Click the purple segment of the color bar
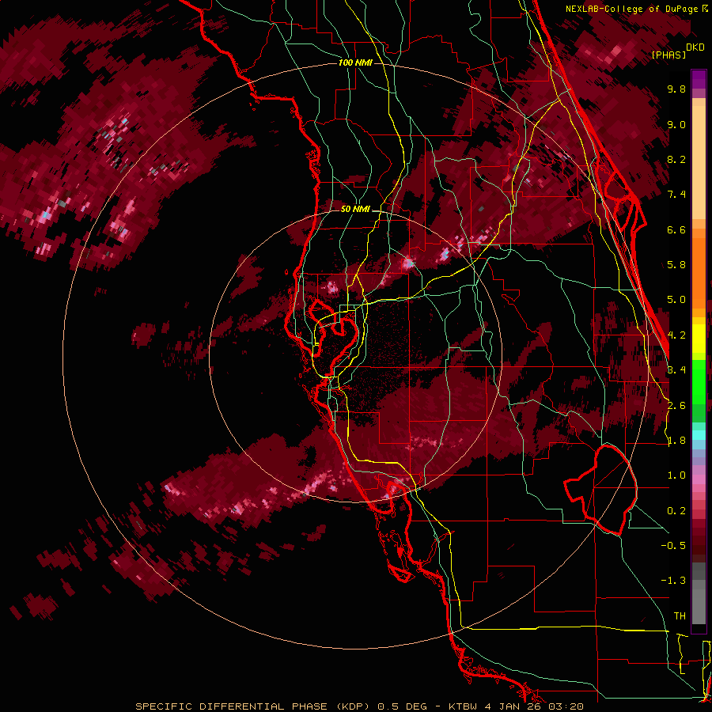This screenshot has height=712, width=712. click(x=699, y=79)
